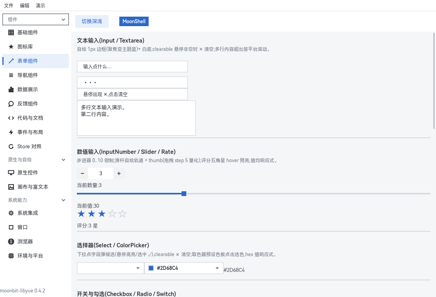Image resolution: width=436 pixels, height=297 pixels.
Task: Click the monitor icon for 原生控件
Action: [x=11, y=173]
